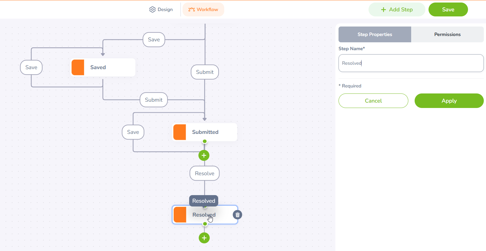This screenshot has width=486, height=251.
Task: Click inside the Step Name field
Action: [411, 63]
